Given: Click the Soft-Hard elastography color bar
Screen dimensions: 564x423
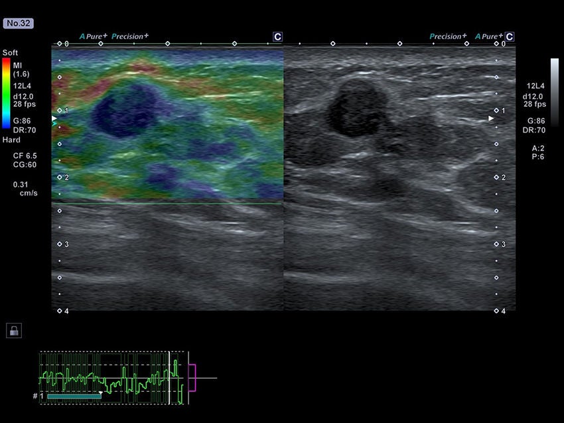Looking at the screenshot, I should [6, 93].
